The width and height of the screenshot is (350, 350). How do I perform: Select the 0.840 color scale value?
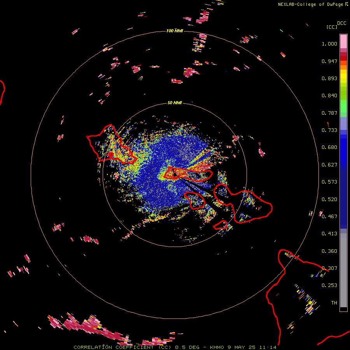pos(329,96)
